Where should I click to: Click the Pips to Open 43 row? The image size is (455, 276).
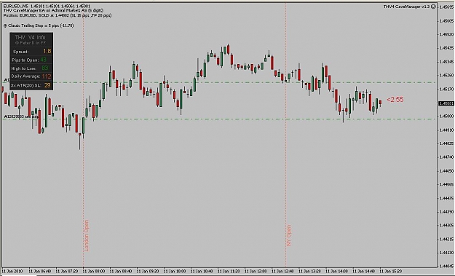[x=31, y=60]
